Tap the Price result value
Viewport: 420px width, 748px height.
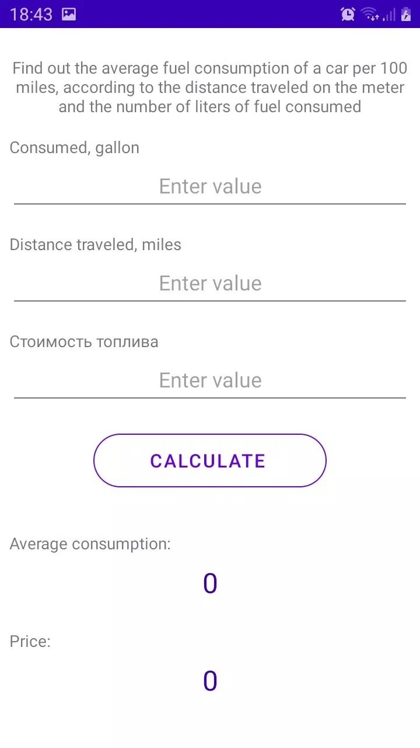[210, 681]
